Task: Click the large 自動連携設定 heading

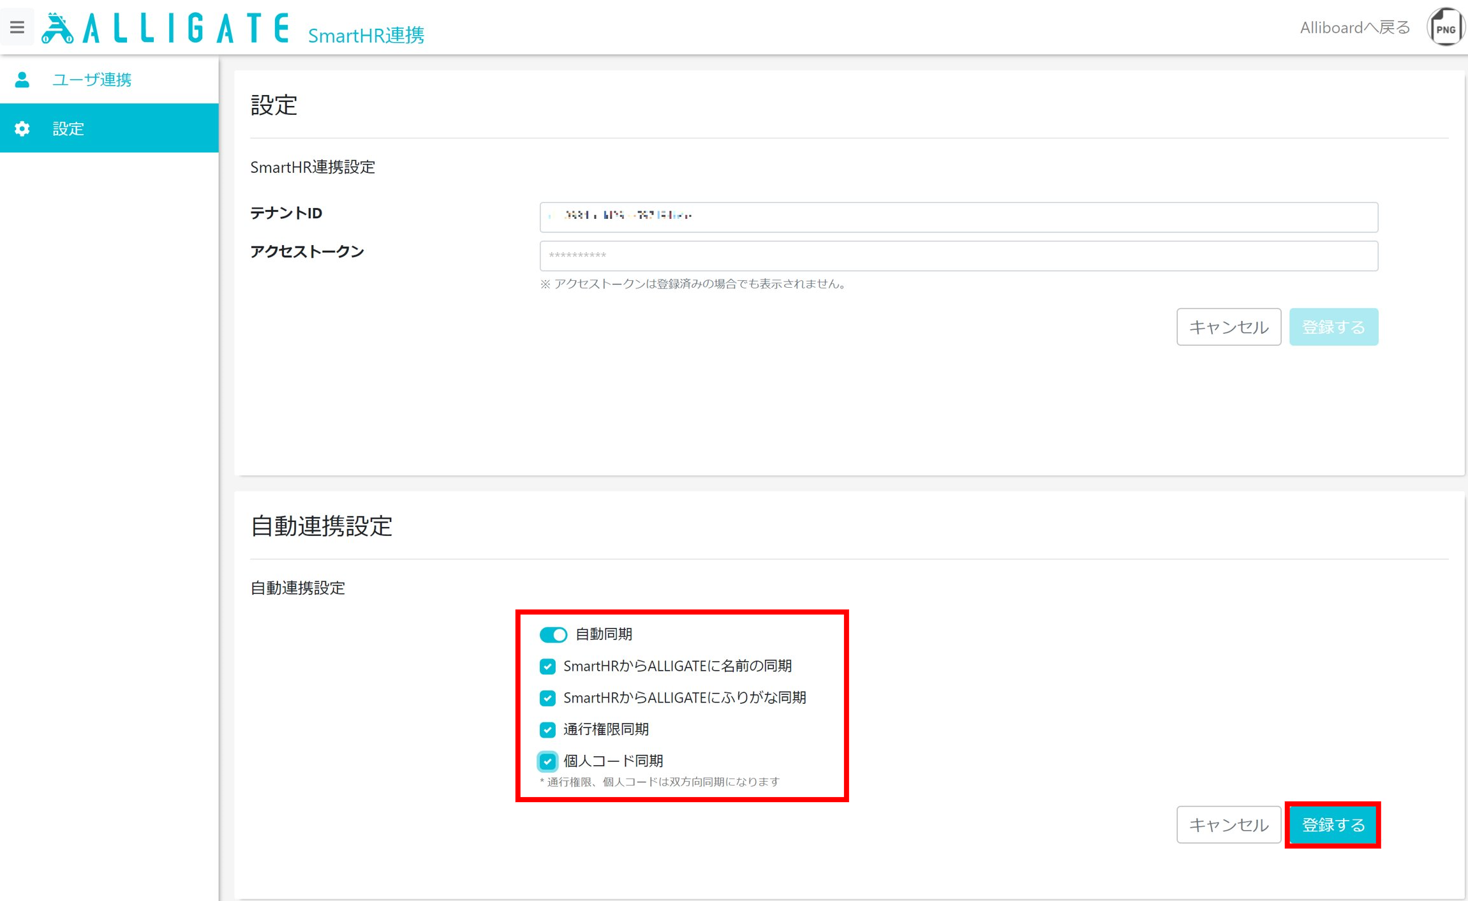Action: 321,526
